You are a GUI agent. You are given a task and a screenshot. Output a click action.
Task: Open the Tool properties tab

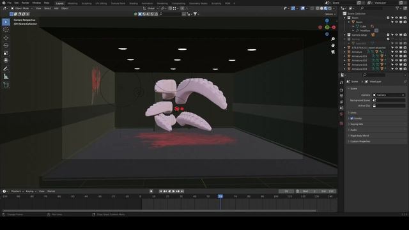point(341,82)
